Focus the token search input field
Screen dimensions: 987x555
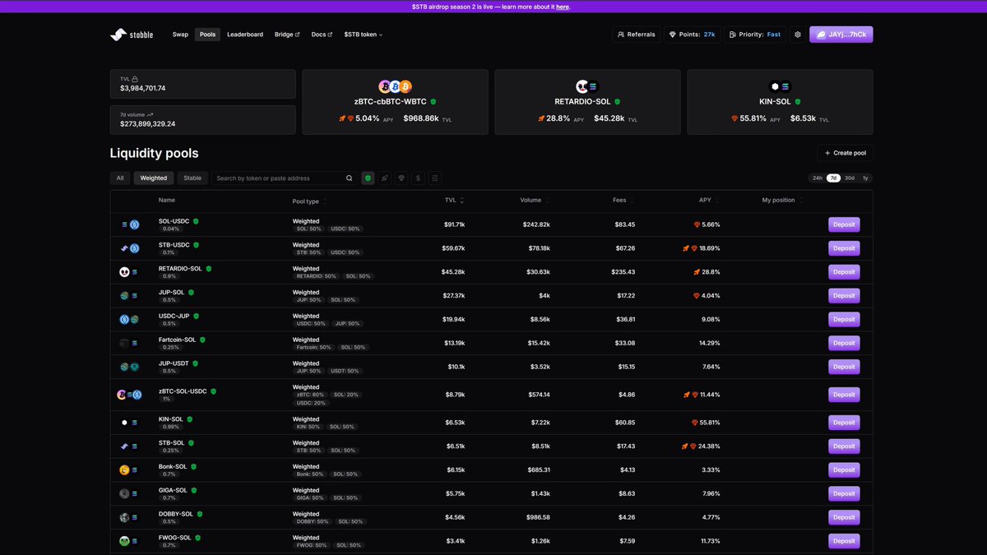coord(284,178)
